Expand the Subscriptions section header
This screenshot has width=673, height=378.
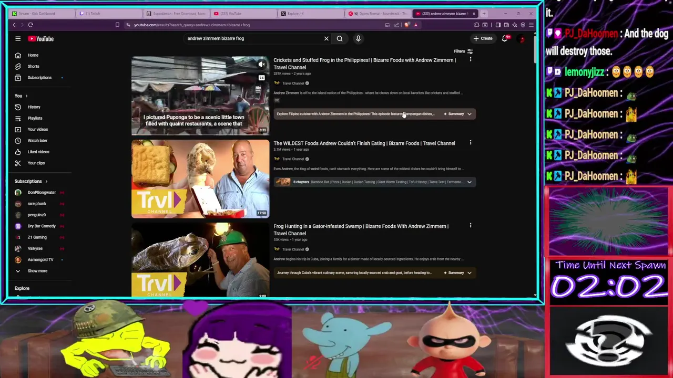coord(31,181)
